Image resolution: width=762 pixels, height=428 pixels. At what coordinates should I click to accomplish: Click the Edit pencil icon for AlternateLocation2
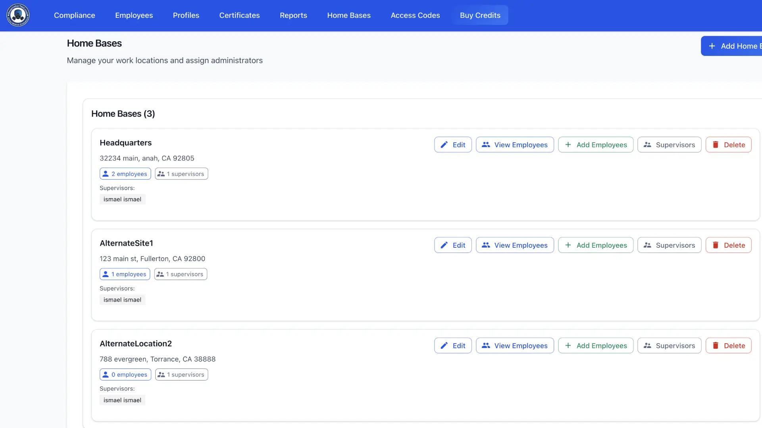(x=444, y=345)
